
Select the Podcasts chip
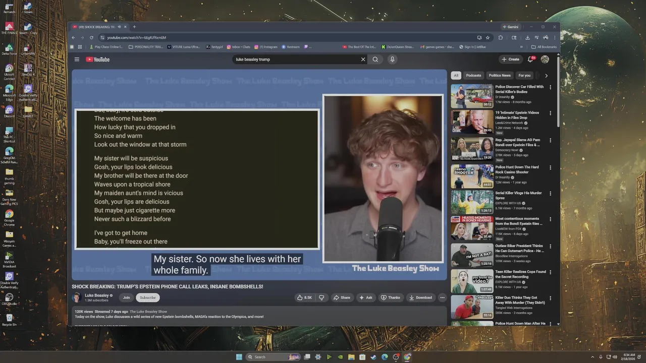473,76
